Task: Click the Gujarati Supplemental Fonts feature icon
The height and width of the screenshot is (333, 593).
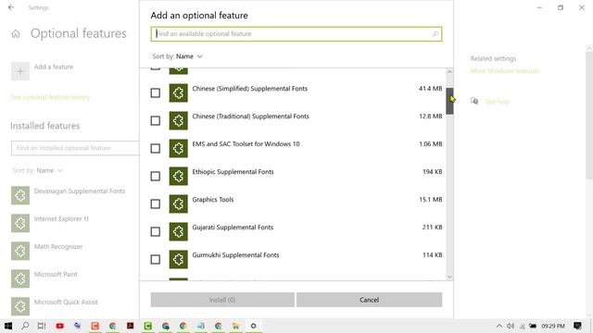Action: pos(179,231)
